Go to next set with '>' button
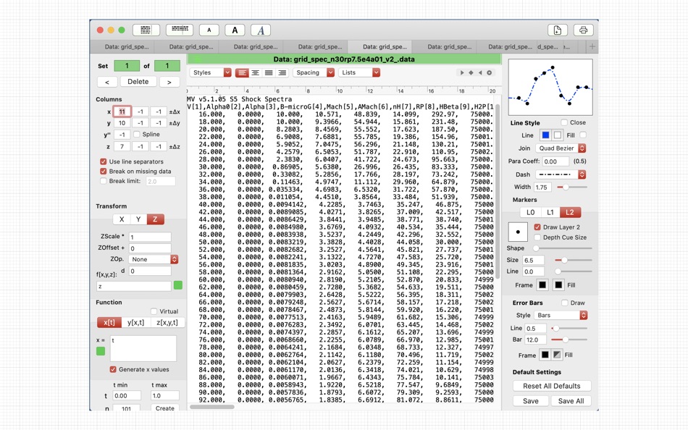 pyautogui.click(x=169, y=82)
